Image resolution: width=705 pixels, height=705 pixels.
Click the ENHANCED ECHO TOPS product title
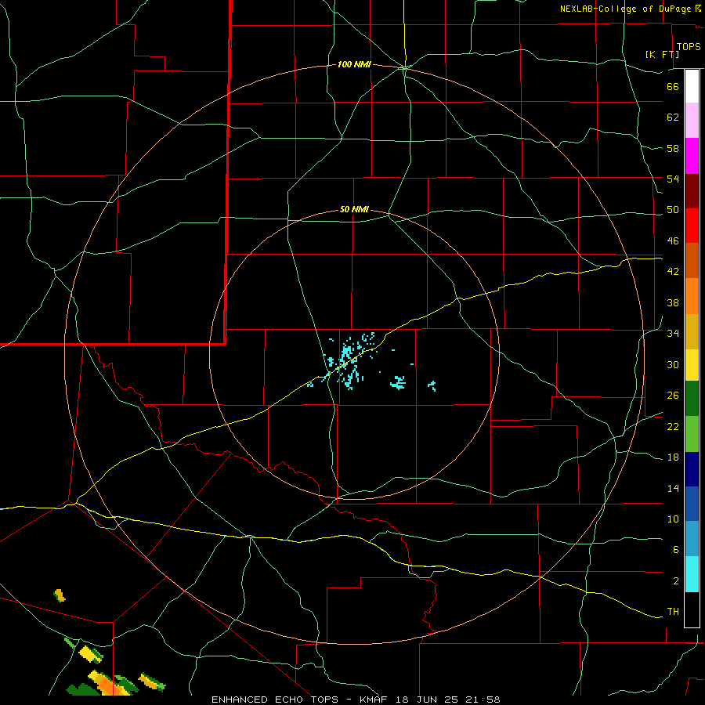(x=274, y=700)
